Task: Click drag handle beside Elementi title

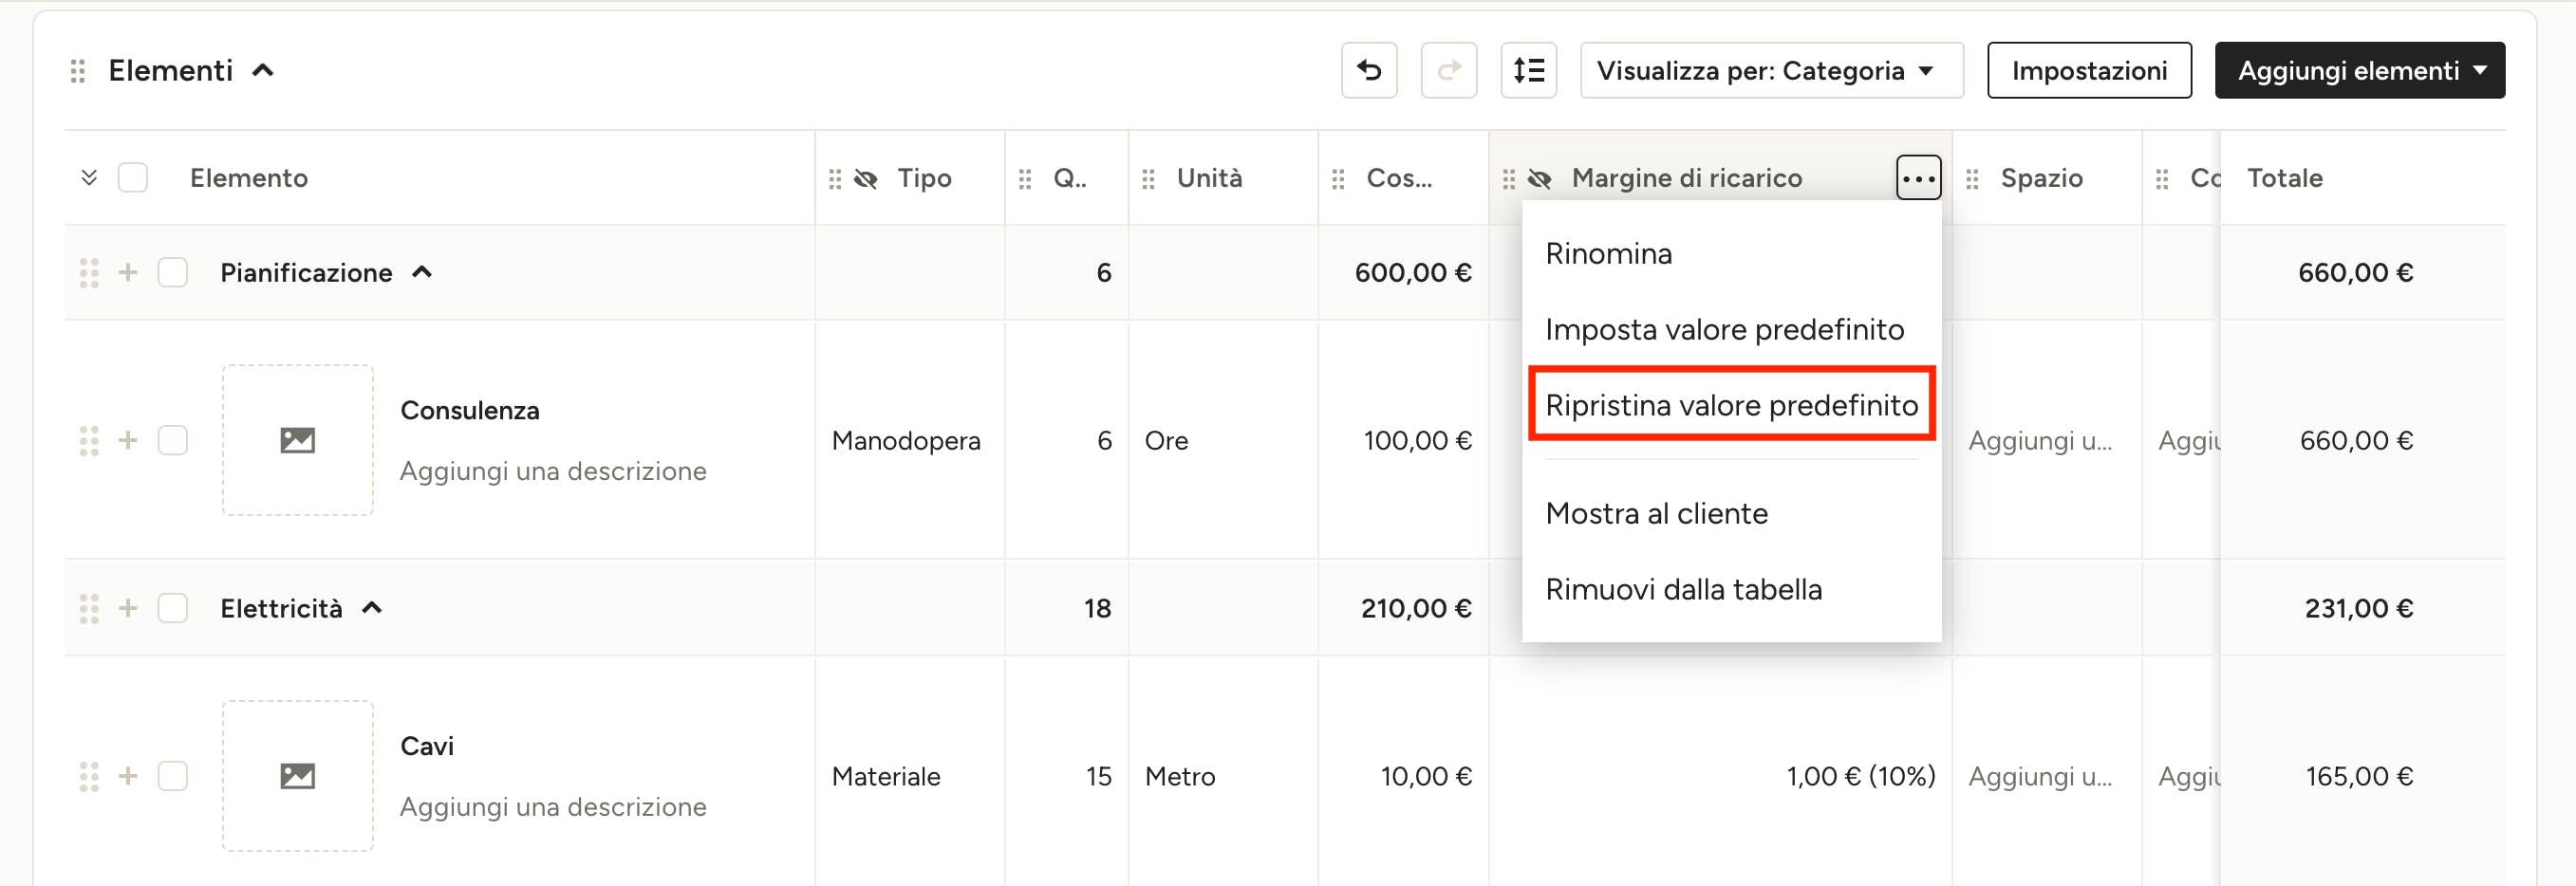Action: point(77,71)
